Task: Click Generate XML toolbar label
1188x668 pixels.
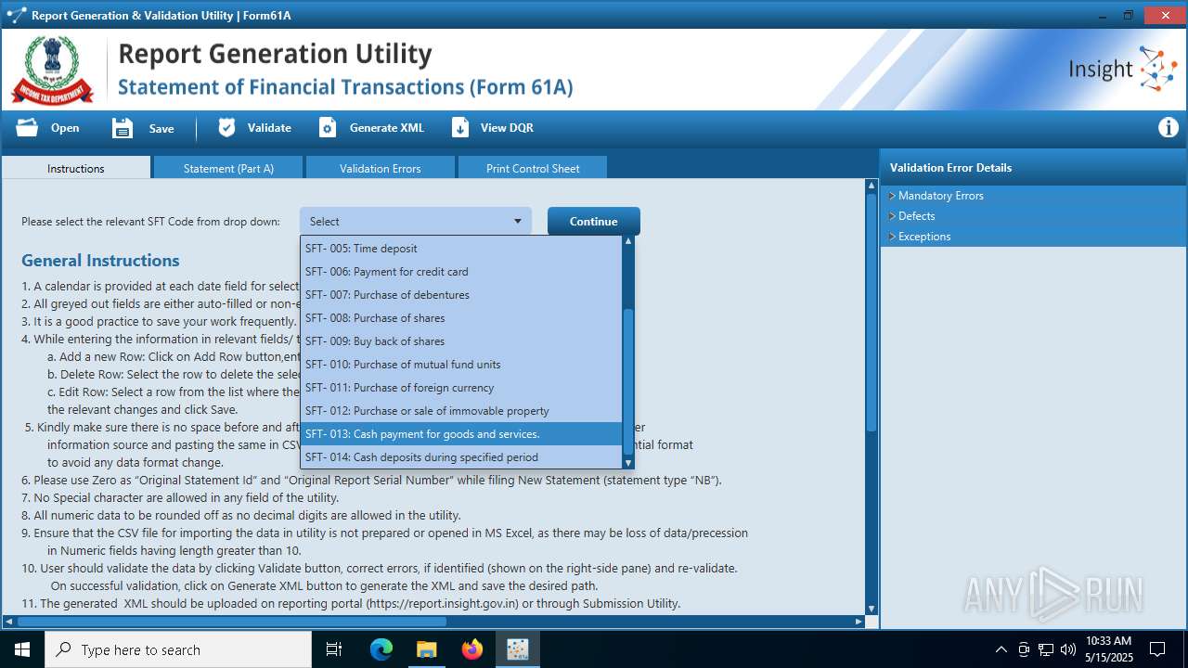Action: point(387,128)
